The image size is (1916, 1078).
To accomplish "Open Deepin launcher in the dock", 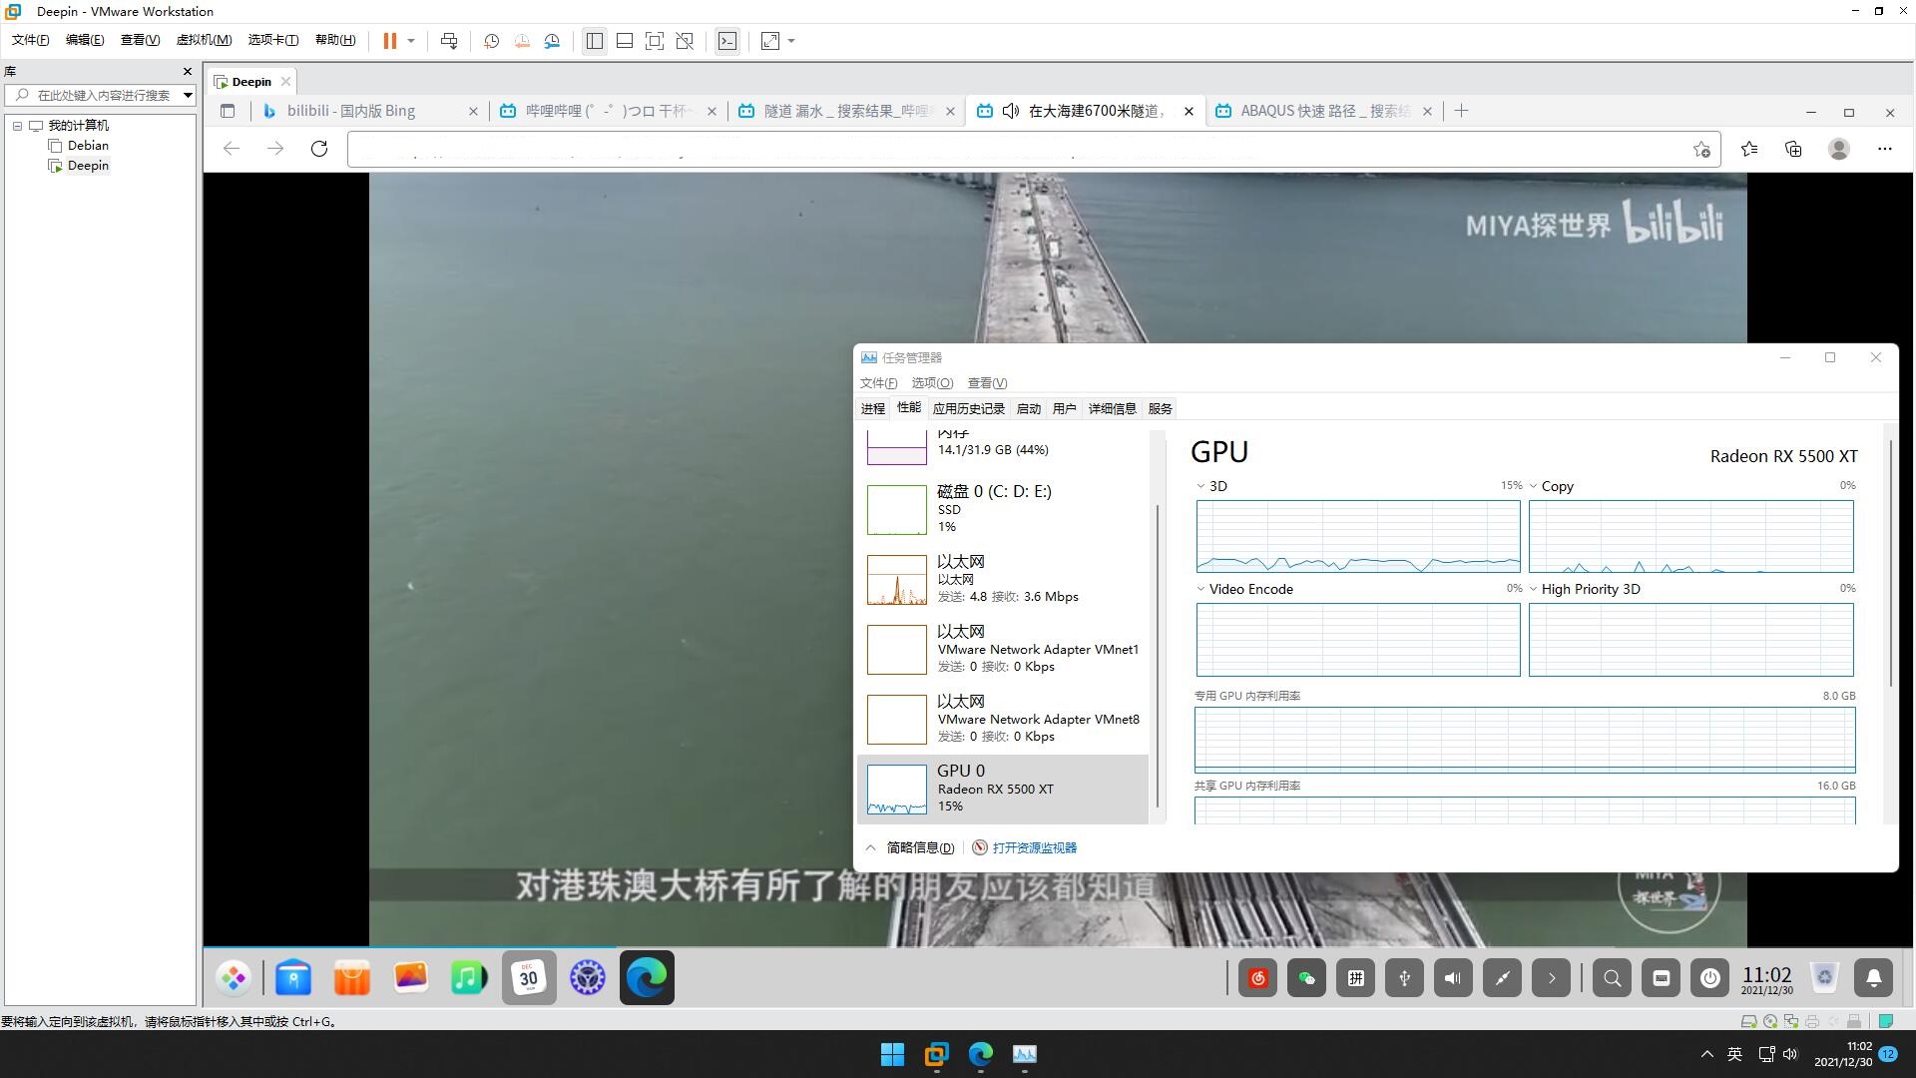I will click(233, 978).
